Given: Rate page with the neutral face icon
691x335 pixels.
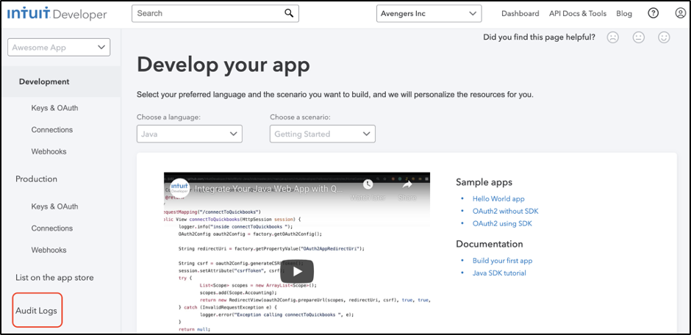Looking at the screenshot, I should tap(638, 37).
